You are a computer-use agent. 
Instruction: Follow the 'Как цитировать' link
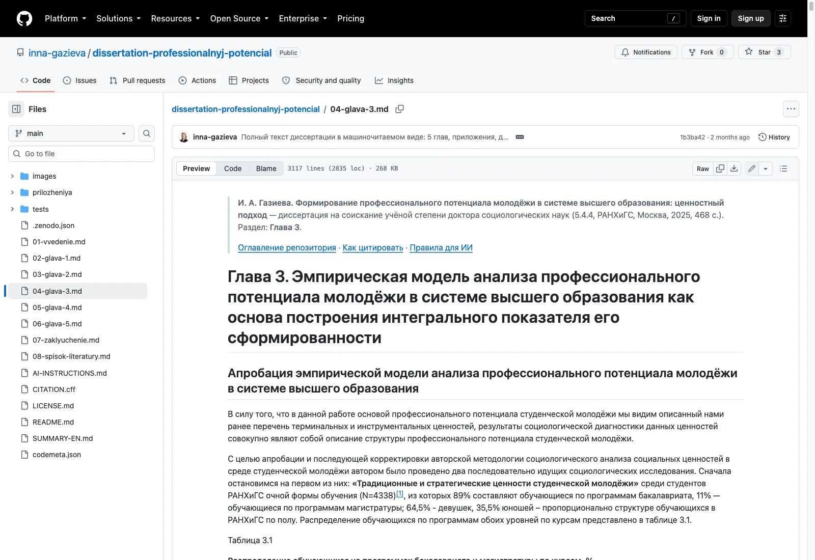pos(373,247)
